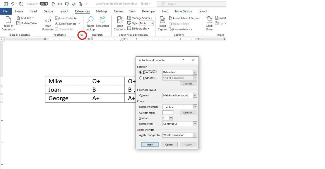
Task: Click Insert to confirm footnote settings
Action: pyautogui.click(x=150, y=144)
